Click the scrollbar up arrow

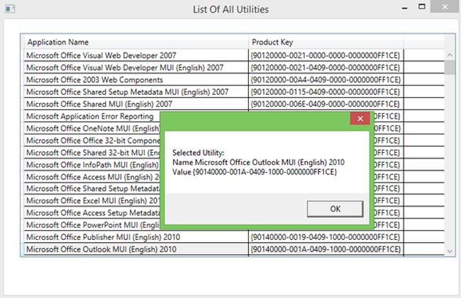(450, 55)
